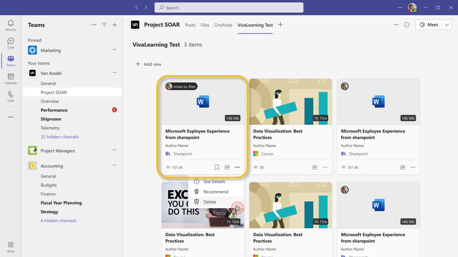The height and width of the screenshot is (257, 458).
Task: Click the join or create team plus icon
Action: tap(115, 25)
